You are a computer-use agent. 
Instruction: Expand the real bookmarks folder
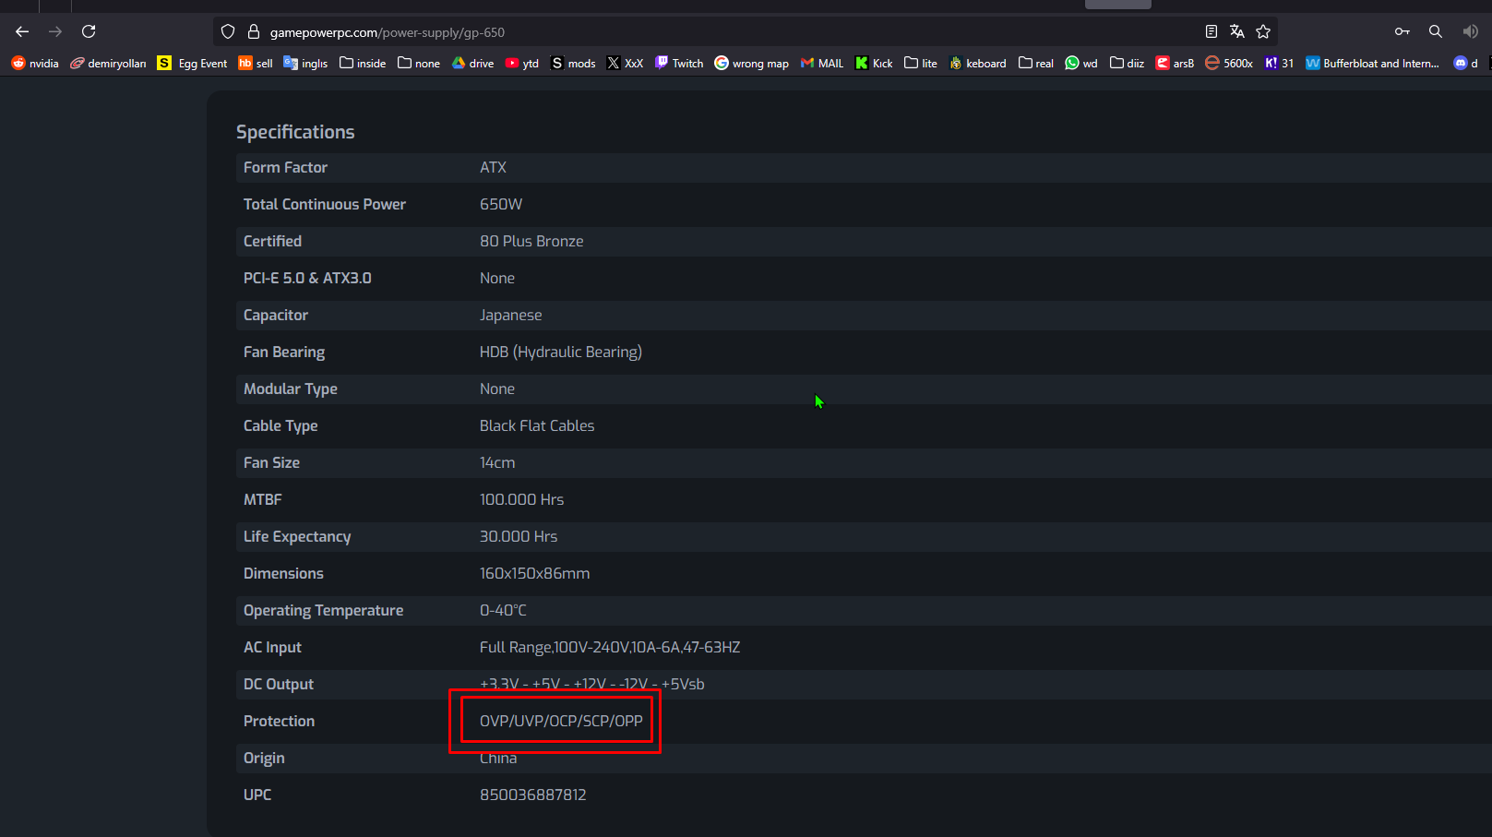point(1036,63)
